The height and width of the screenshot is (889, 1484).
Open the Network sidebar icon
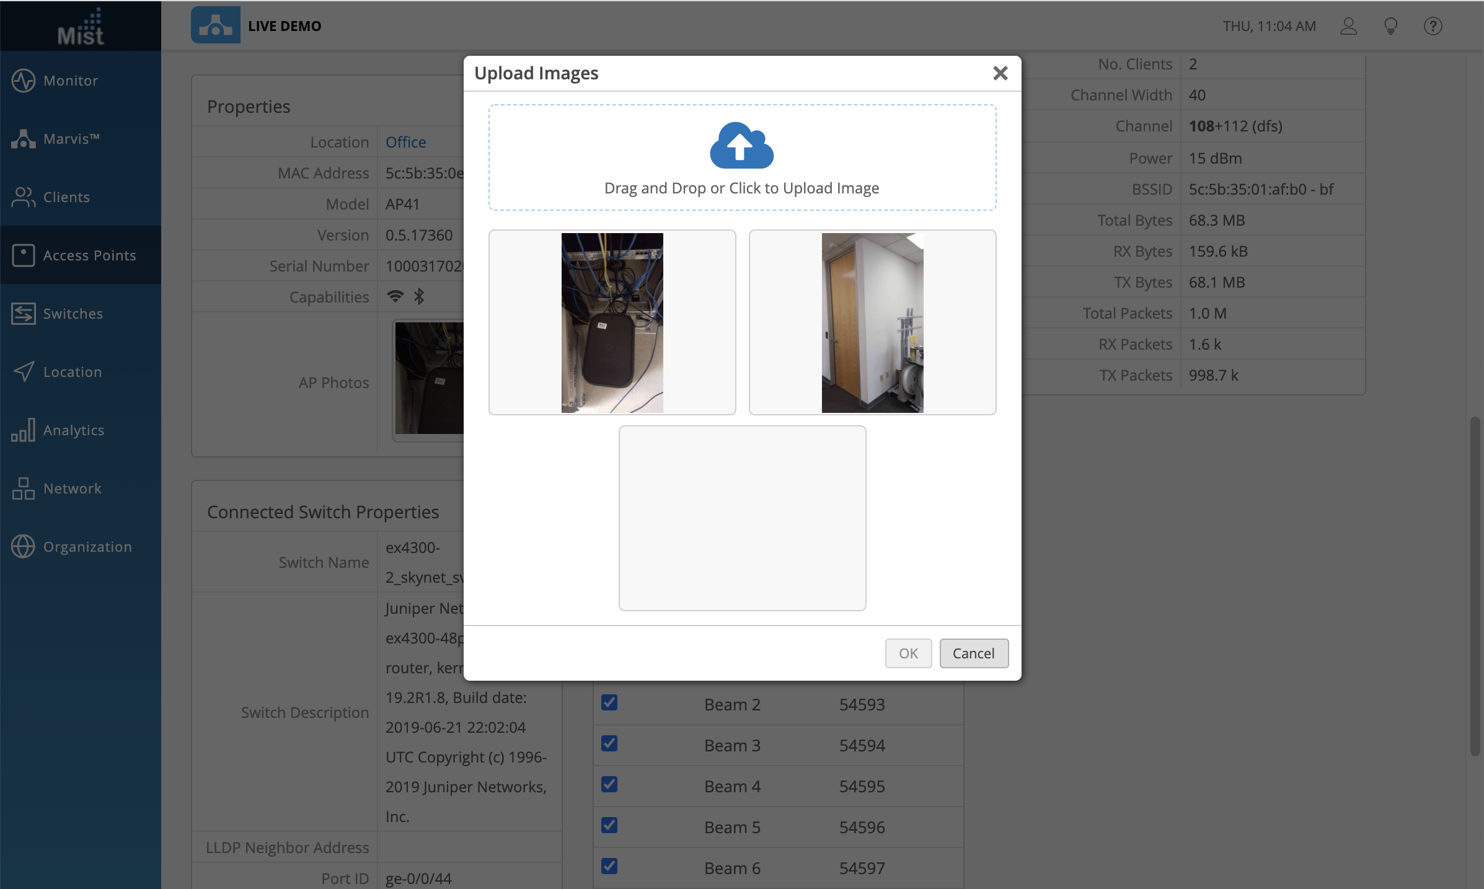(24, 489)
